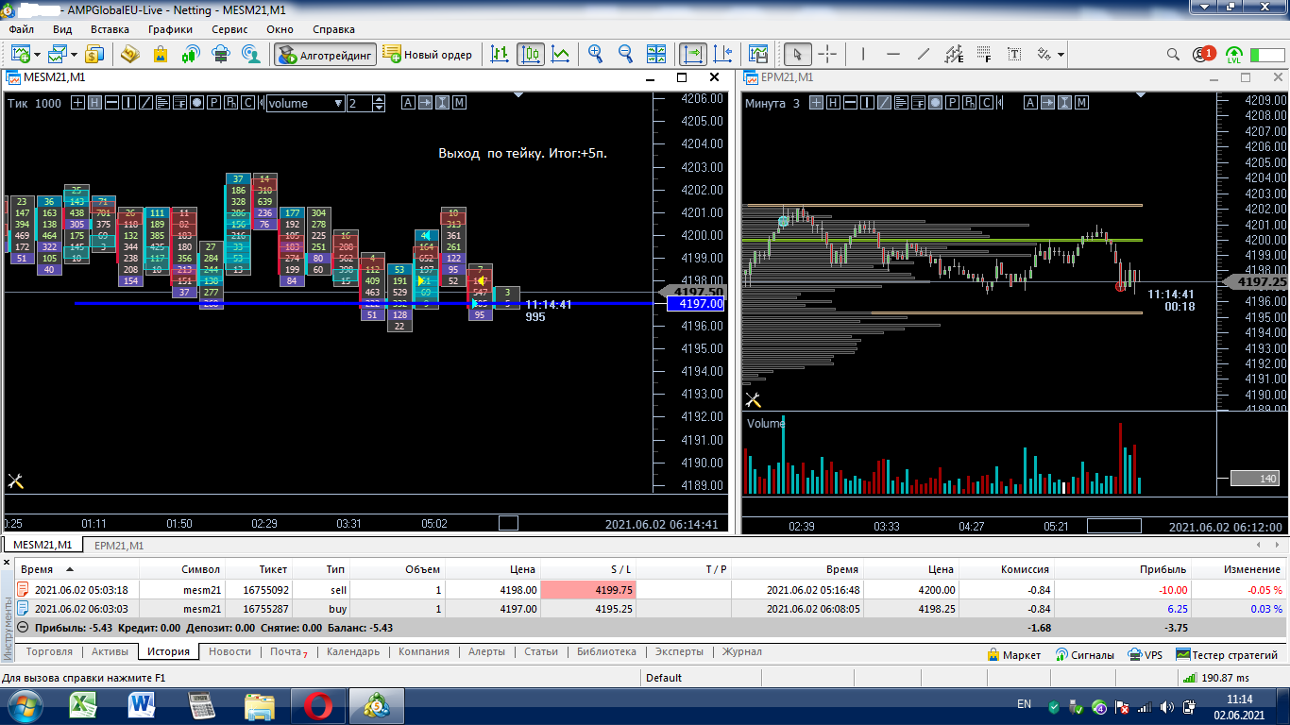Viewport: 1290px width, 725px height.
Task: Zoom out the chart with magnifier minus
Action: [624, 54]
